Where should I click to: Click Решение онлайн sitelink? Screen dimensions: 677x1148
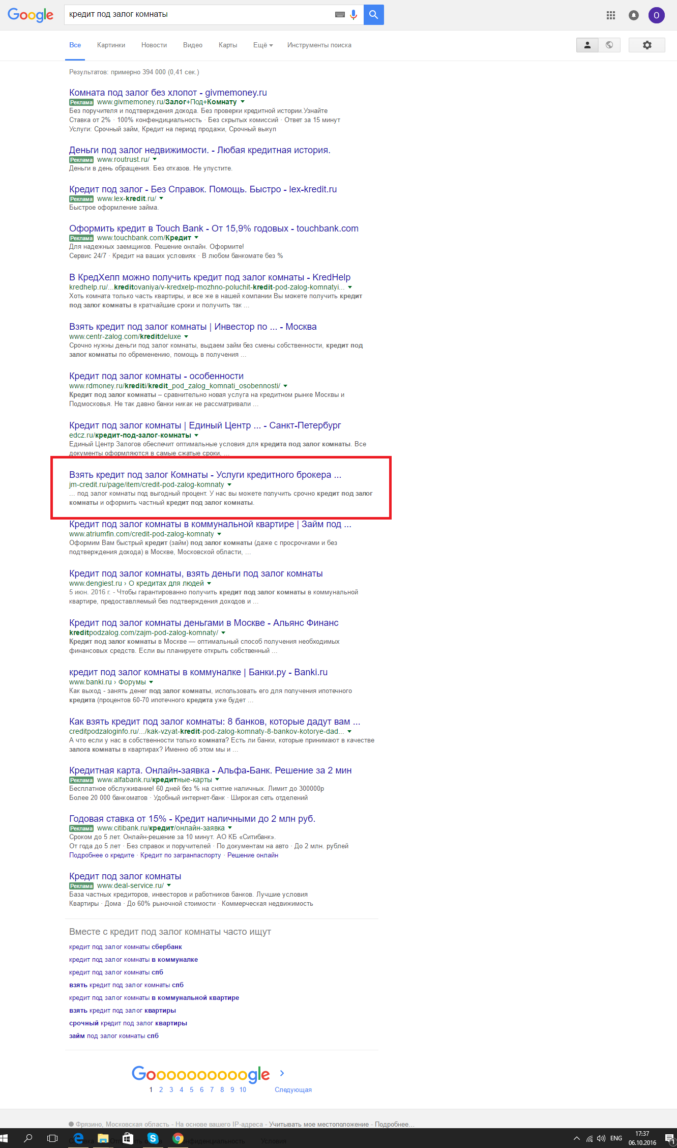[x=253, y=855]
